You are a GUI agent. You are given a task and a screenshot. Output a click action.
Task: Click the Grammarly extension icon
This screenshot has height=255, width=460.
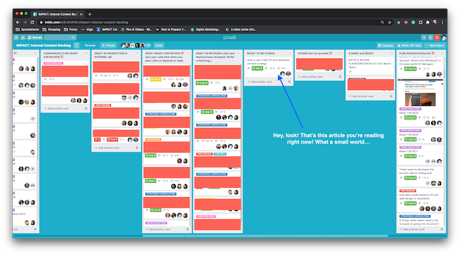pos(413,22)
